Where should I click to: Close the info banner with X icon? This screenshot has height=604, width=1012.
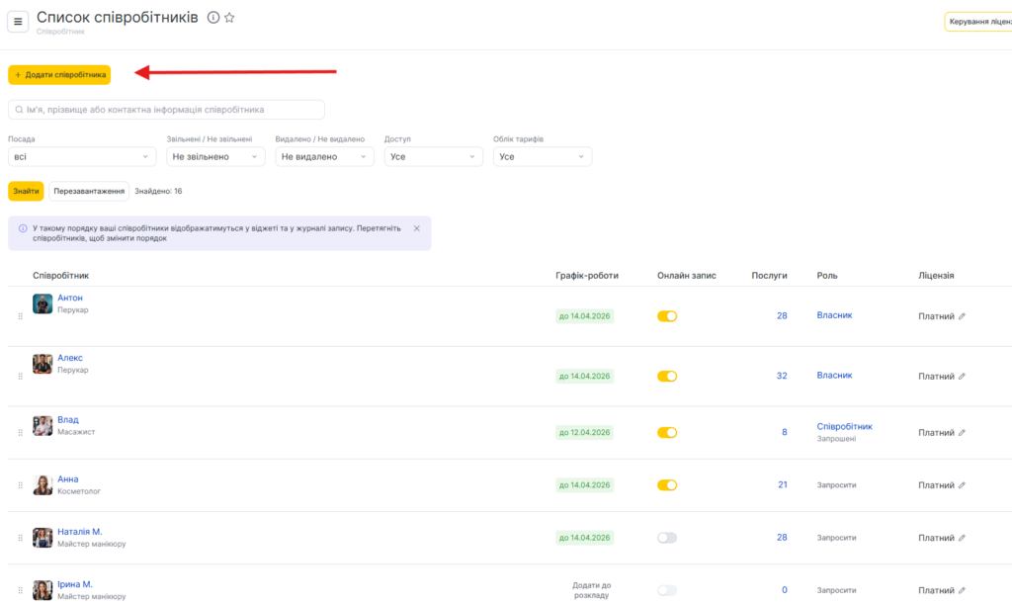click(416, 228)
